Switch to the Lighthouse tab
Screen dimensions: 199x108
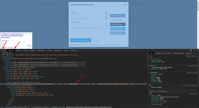(74, 51)
